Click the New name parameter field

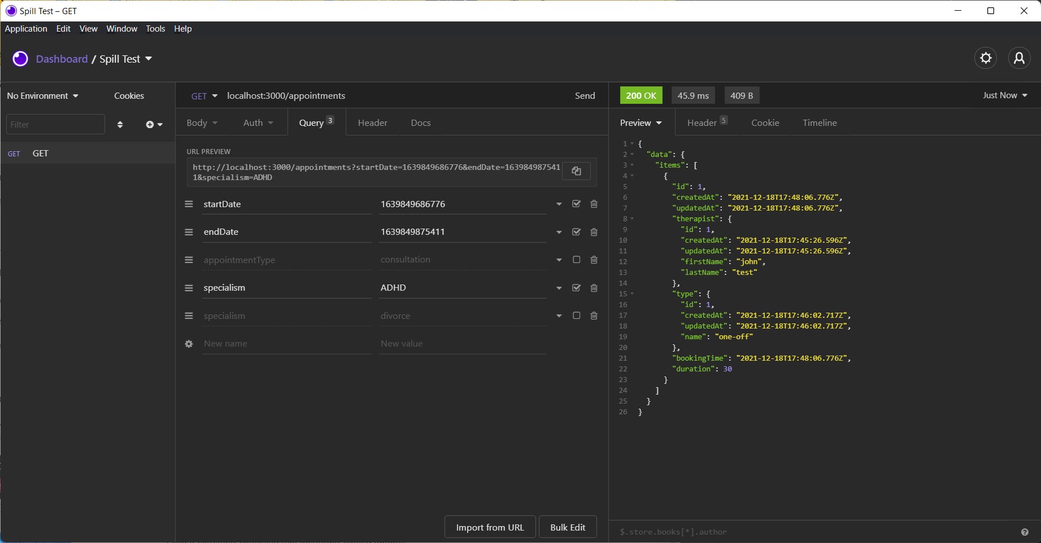pyautogui.click(x=287, y=344)
